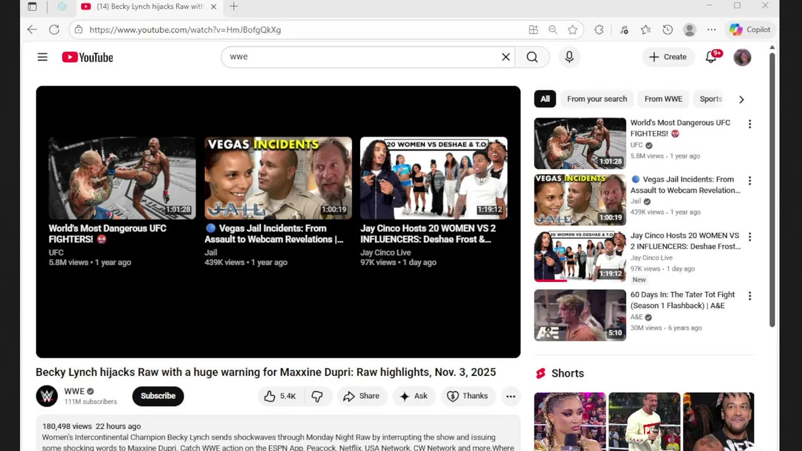Open the 60 Days In A&E thumbnail
The width and height of the screenshot is (802, 451).
[x=580, y=315]
